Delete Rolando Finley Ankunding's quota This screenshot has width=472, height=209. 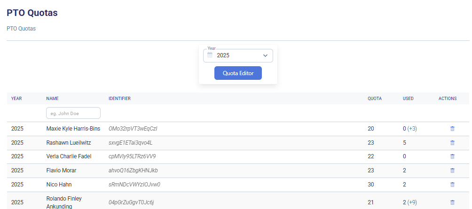(452, 202)
